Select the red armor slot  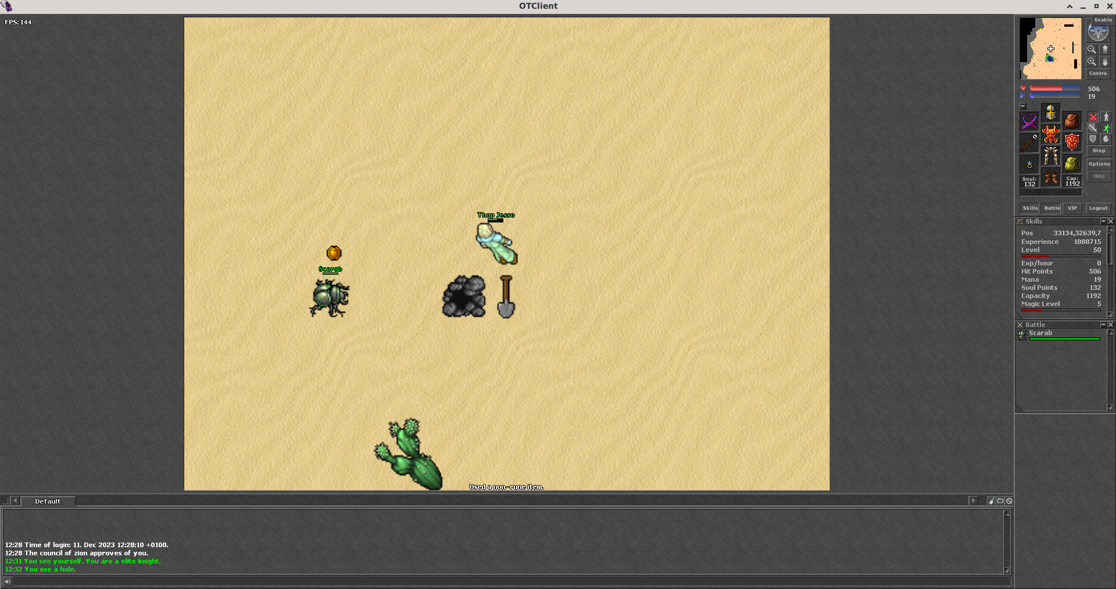(1050, 134)
